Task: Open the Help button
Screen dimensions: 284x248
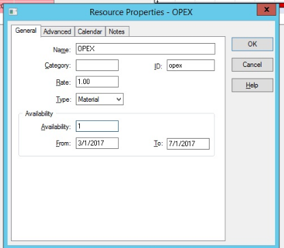Action: point(252,85)
